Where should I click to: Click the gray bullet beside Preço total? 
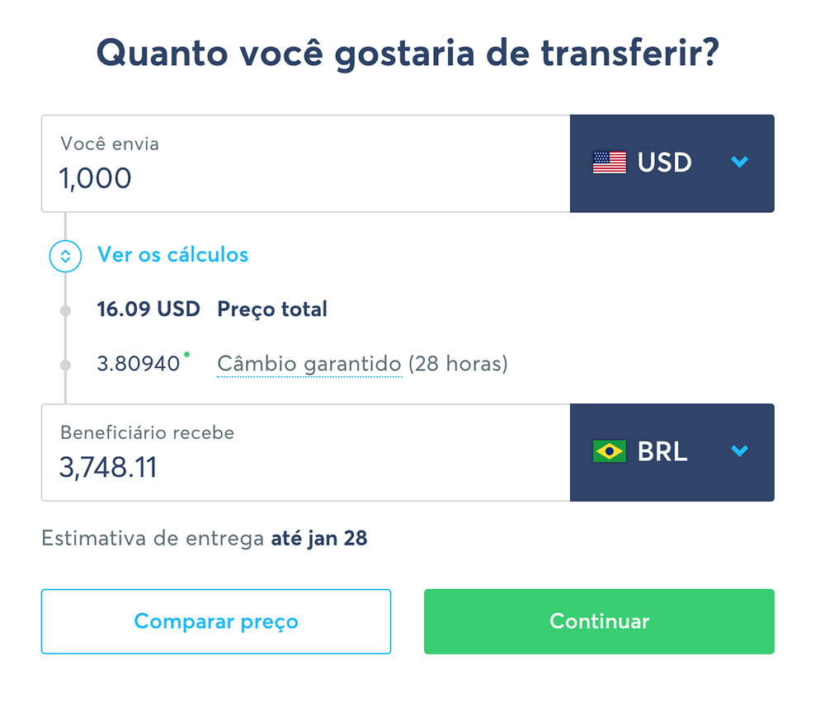click(x=65, y=310)
